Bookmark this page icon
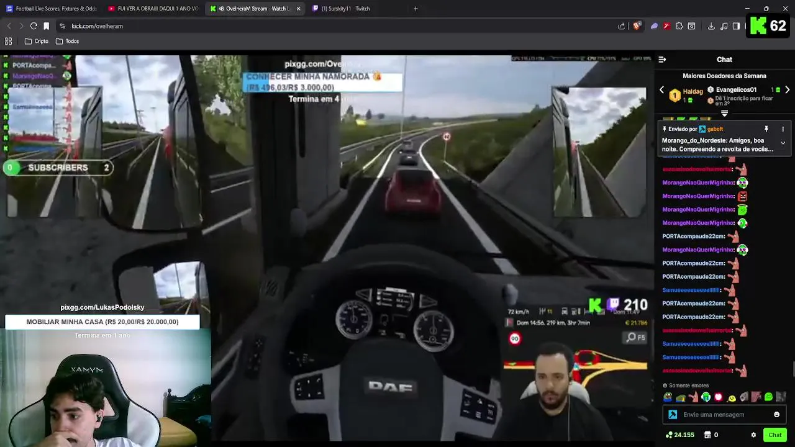The height and width of the screenshot is (447, 795). (x=46, y=26)
